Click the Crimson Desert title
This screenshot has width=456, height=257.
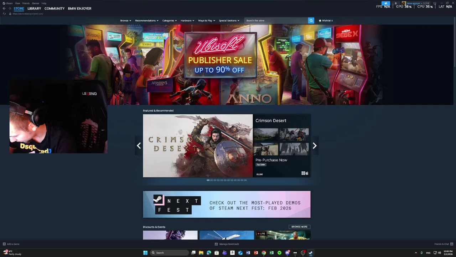pos(271,121)
